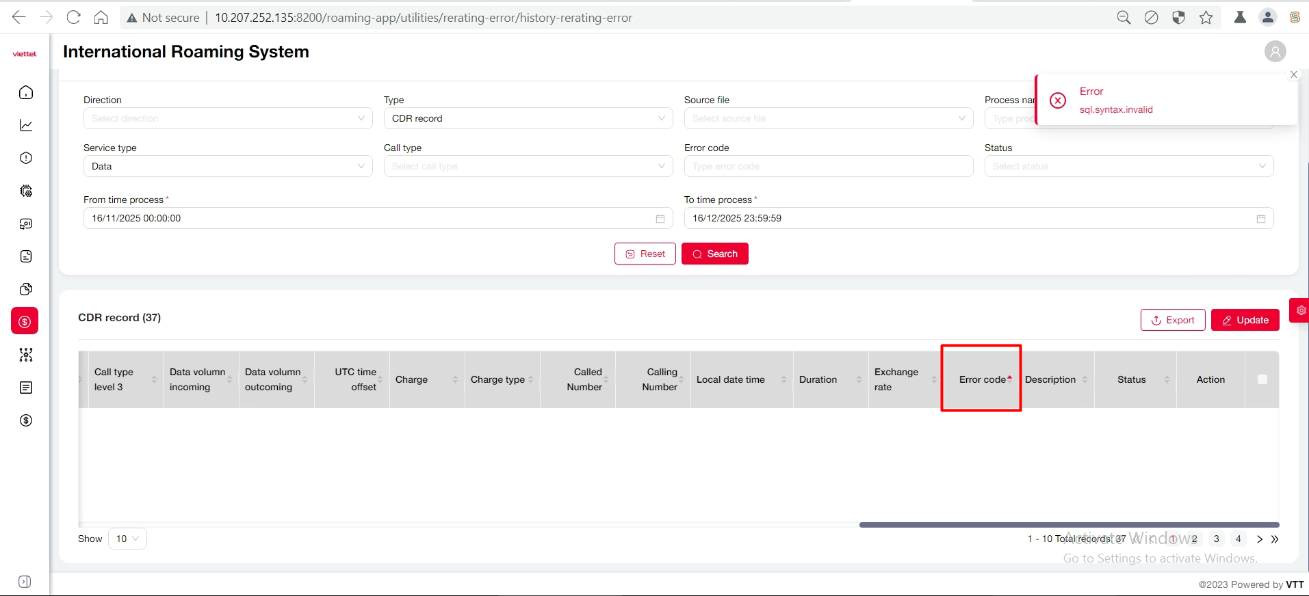Click the pie chart sidebar icon

[x=26, y=289]
